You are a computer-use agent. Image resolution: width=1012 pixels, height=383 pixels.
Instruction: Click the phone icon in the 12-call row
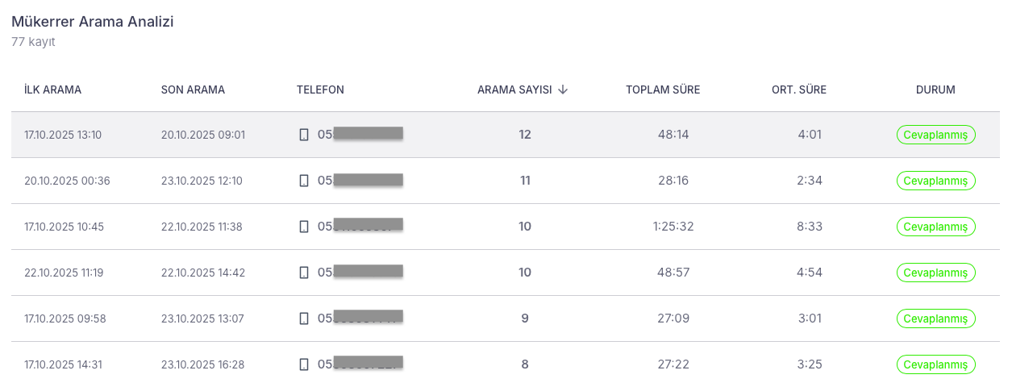pyautogui.click(x=304, y=135)
